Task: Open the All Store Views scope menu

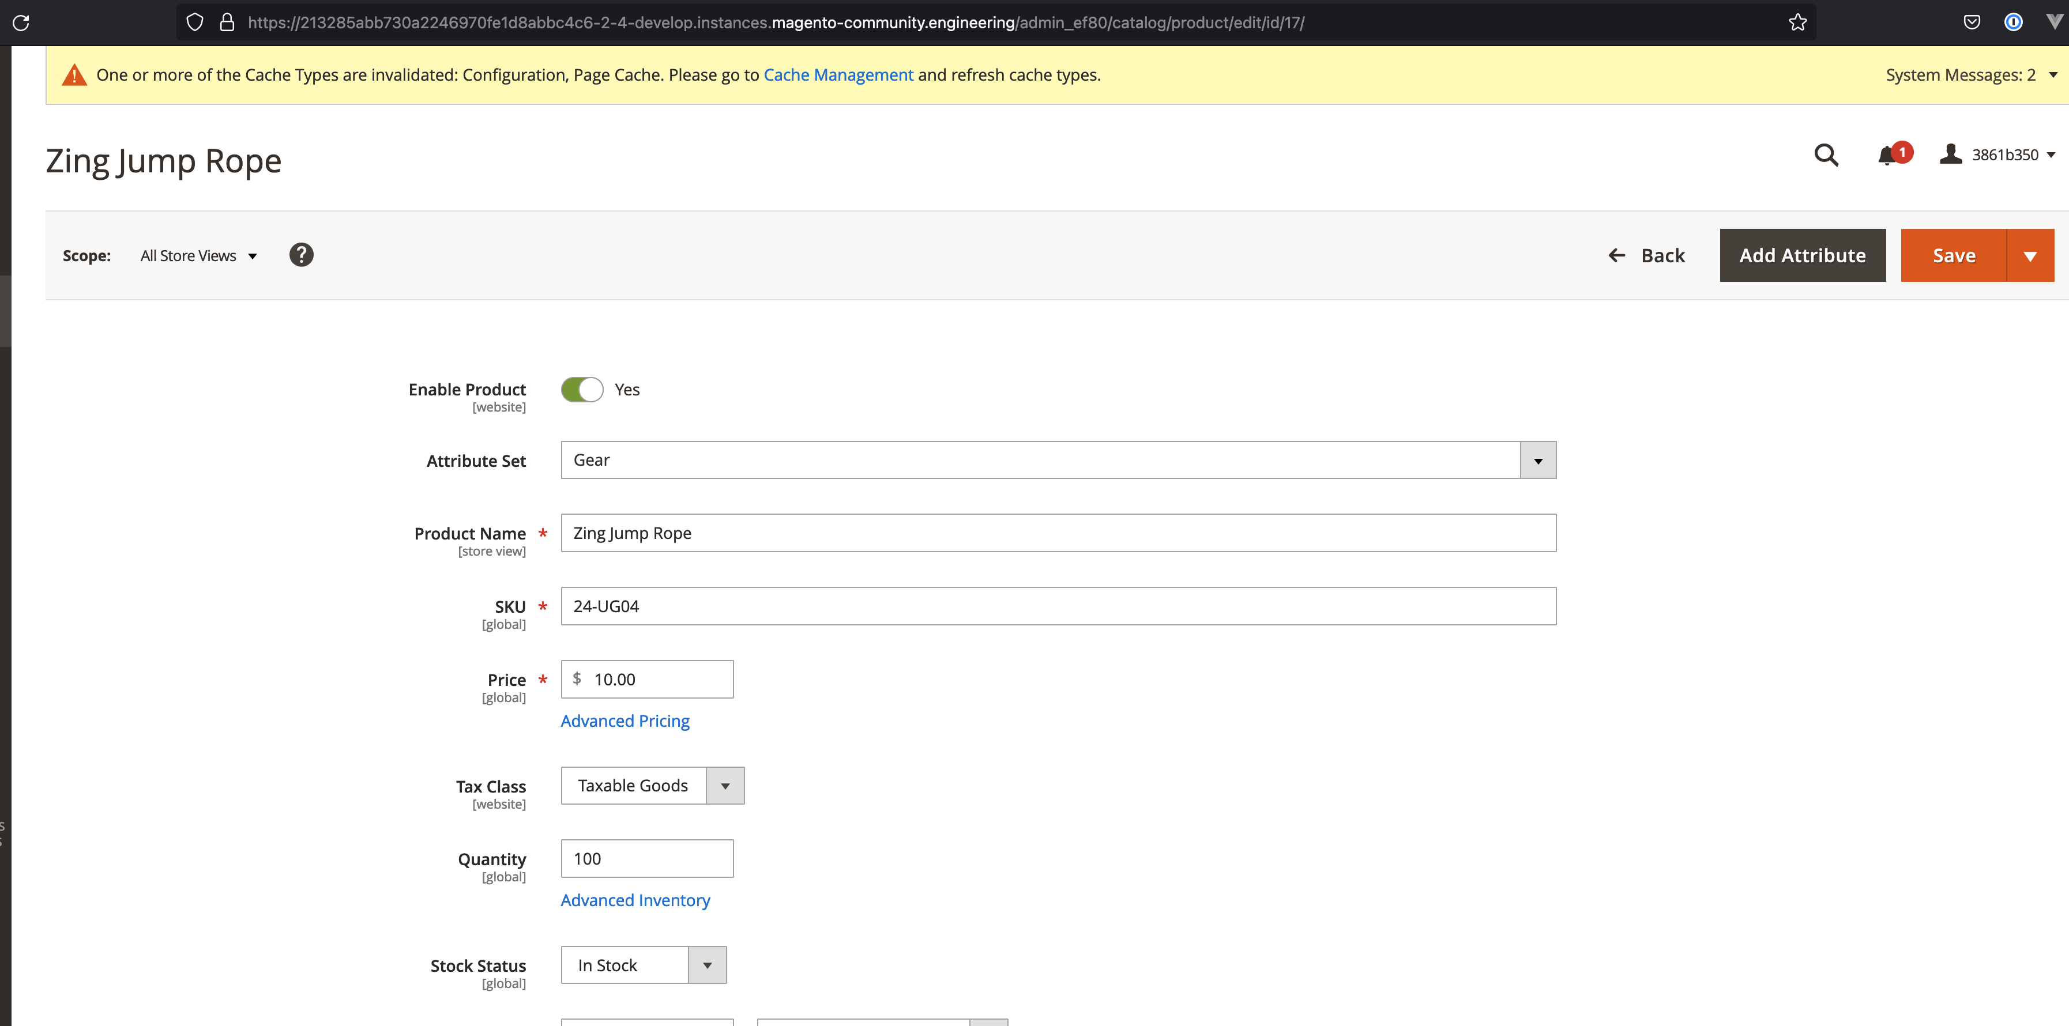Action: [x=198, y=255]
